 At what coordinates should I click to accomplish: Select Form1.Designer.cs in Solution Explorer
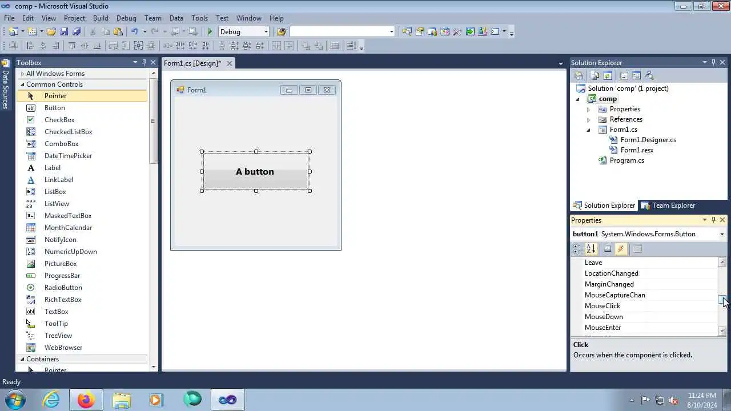(648, 140)
